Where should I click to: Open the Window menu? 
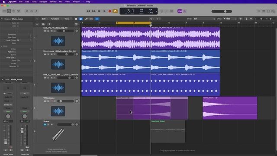(x=76, y=2)
